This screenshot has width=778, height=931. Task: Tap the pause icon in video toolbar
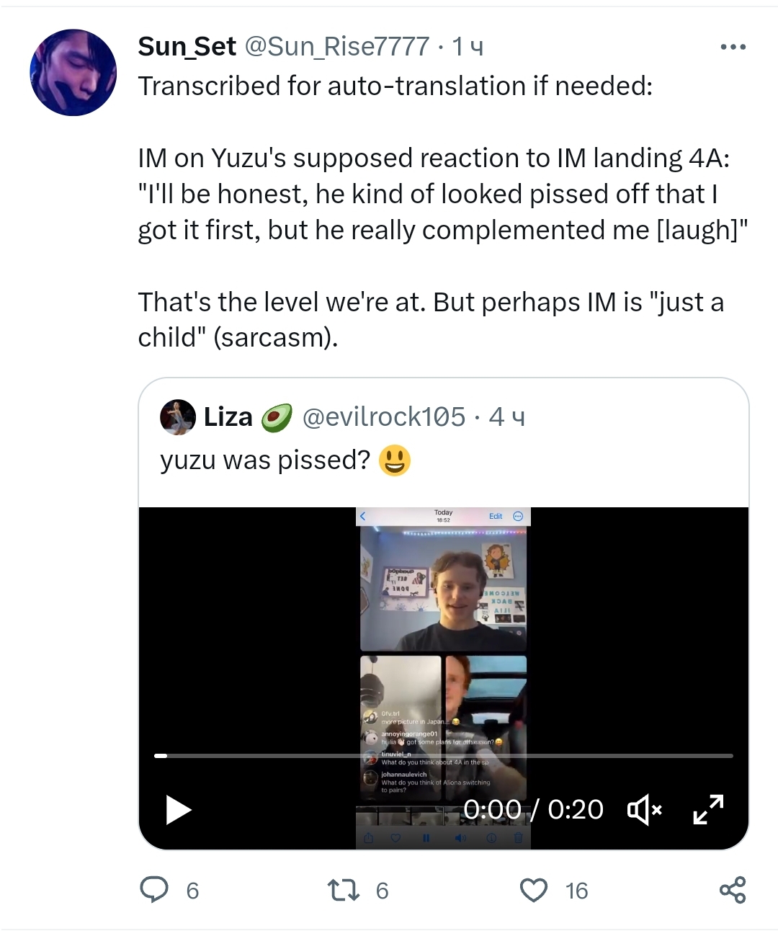(426, 838)
